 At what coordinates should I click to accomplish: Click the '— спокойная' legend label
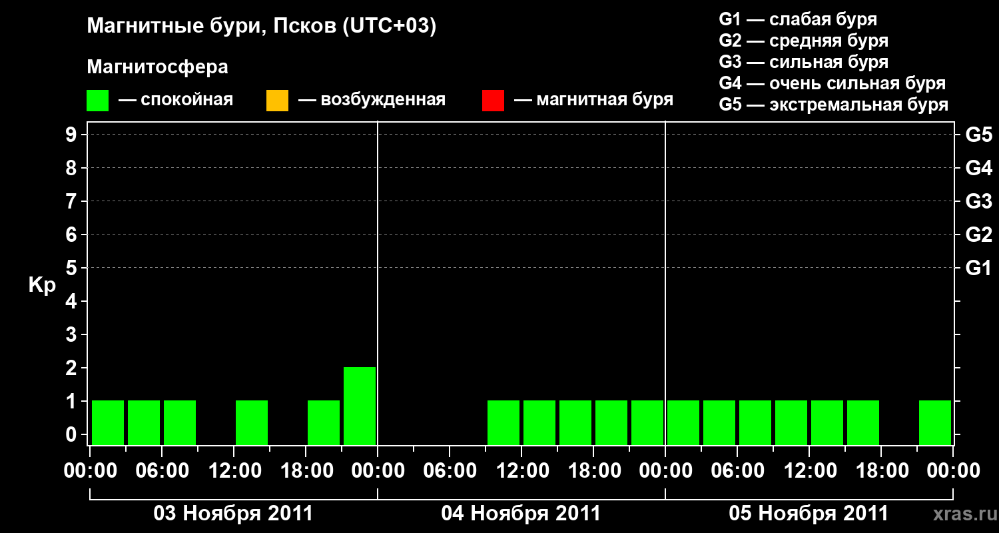pyautogui.click(x=176, y=100)
